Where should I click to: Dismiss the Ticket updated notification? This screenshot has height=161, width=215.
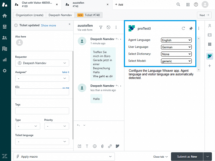(x=69, y=24)
